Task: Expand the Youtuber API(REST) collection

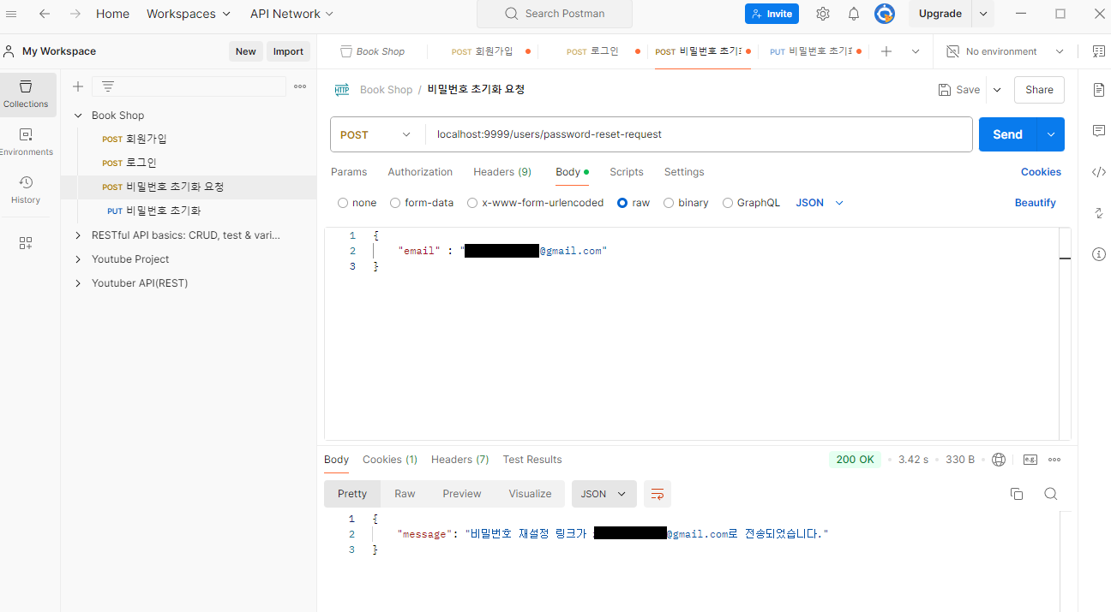Action: tap(78, 283)
